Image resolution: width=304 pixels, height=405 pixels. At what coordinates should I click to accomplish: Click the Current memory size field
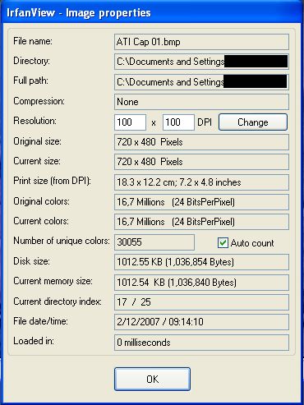click(201, 283)
